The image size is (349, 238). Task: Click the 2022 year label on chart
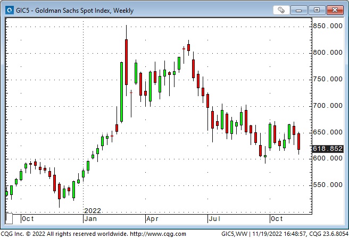(93, 211)
